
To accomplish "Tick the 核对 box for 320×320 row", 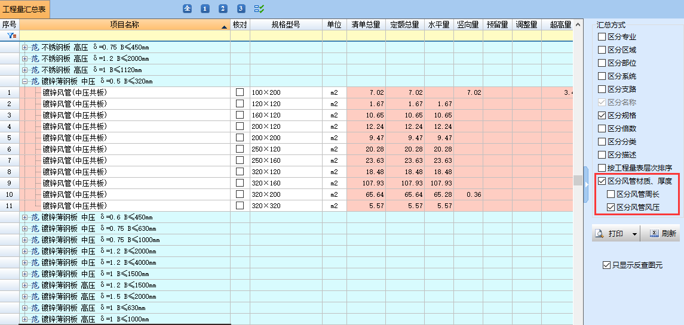I will (240, 206).
